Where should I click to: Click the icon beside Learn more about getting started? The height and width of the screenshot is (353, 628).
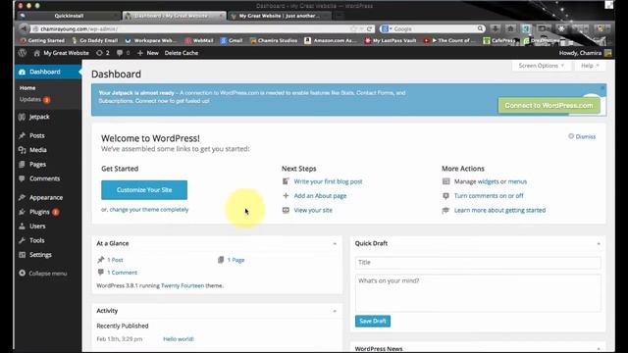tap(445, 210)
